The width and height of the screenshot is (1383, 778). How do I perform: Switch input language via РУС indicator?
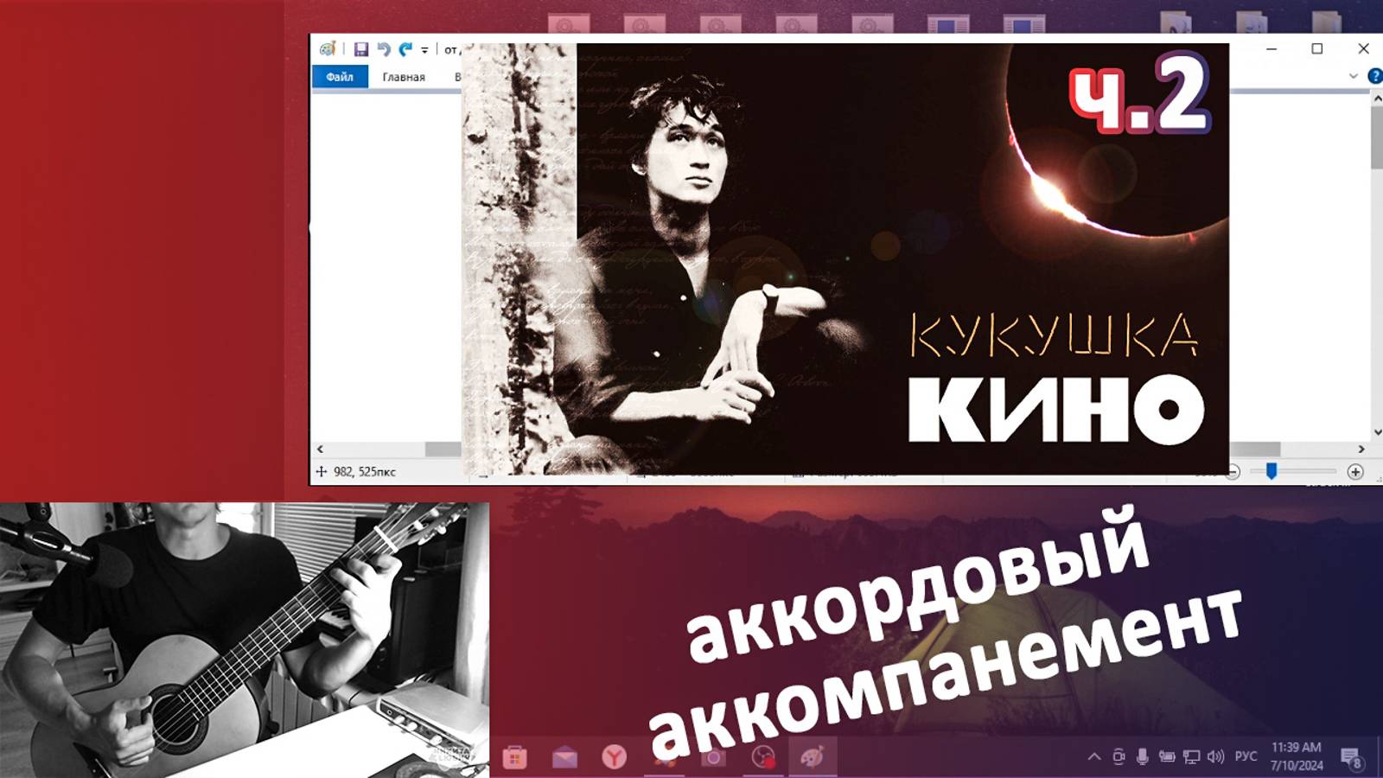coord(1246,756)
